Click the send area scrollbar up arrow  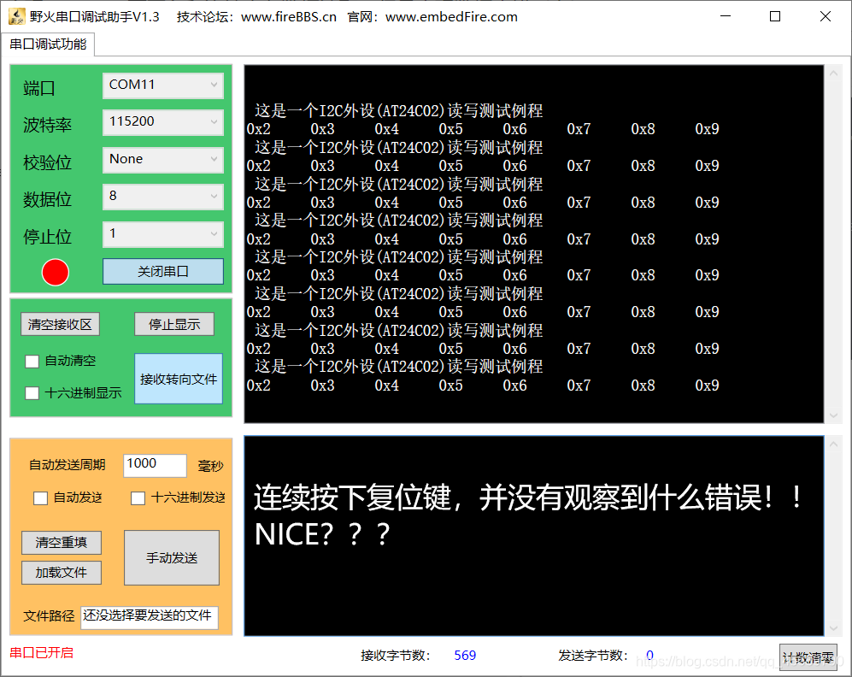point(833,444)
